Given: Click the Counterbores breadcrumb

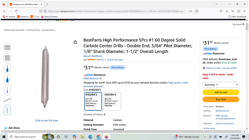Looking at the screenshot, I should [x=49, y=30].
